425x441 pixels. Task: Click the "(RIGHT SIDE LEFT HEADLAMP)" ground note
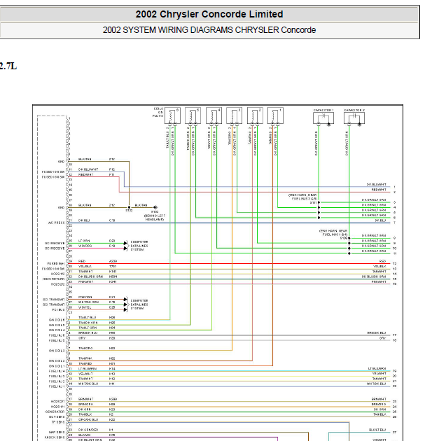[155, 218]
